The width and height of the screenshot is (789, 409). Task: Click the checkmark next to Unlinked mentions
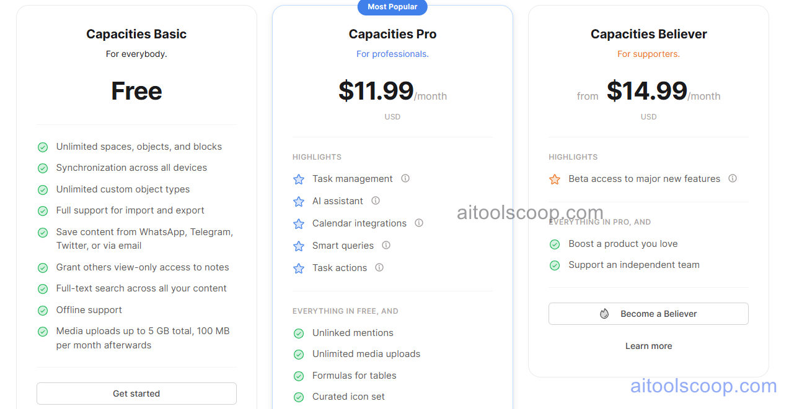point(299,333)
